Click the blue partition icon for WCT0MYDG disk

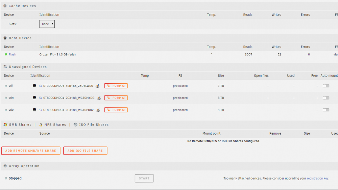pos(40,98)
